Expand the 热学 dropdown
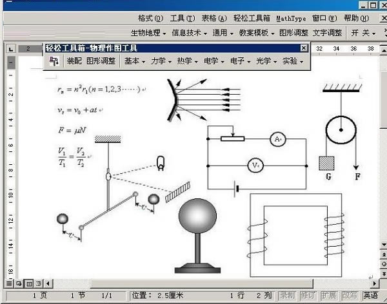The height and width of the screenshot is (304, 387). click(x=187, y=61)
